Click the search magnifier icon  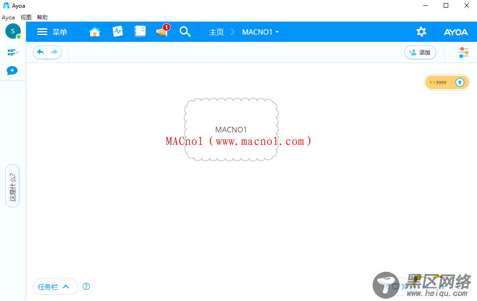[184, 31]
